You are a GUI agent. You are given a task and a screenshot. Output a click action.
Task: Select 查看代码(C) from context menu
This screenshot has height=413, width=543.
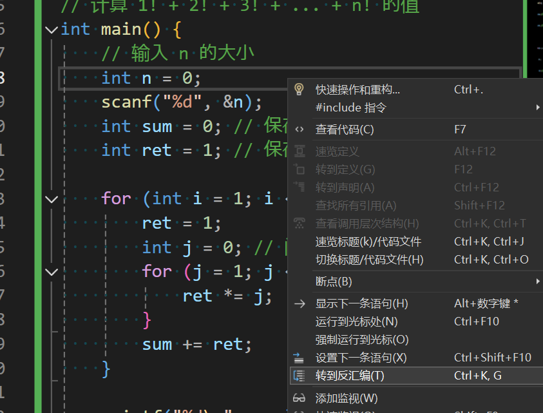tap(345, 130)
